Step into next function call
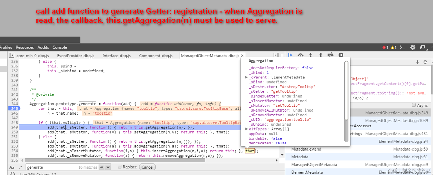The image size is (433, 175). tap(310, 55)
